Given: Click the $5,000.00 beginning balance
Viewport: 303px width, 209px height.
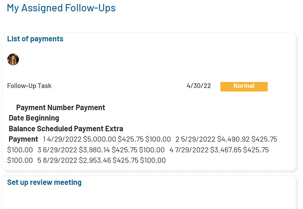Looking at the screenshot, I should [100, 139].
